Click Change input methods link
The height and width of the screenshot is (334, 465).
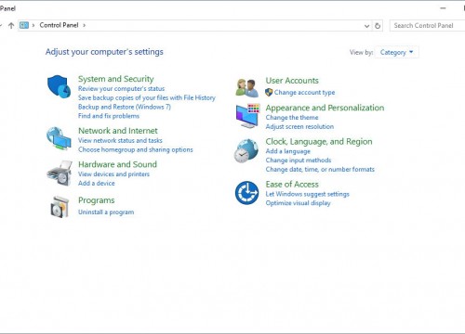tap(299, 161)
